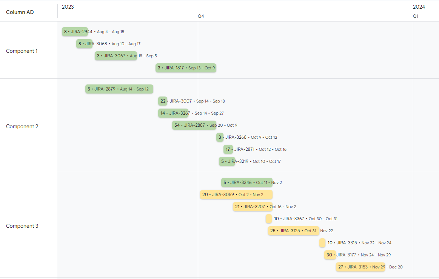The height and width of the screenshot is (279, 439).
Task: Click the "Sep 14 - Sep 18" date text
Action: (x=211, y=101)
